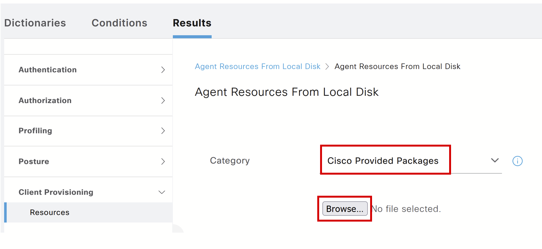Click the Posture chevron icon

pos(163,161)
